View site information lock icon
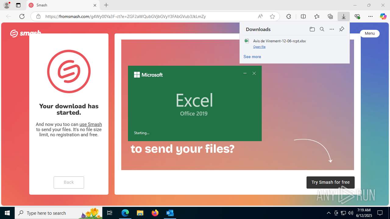This screenshot has width=390, height=219. point(38,16)
